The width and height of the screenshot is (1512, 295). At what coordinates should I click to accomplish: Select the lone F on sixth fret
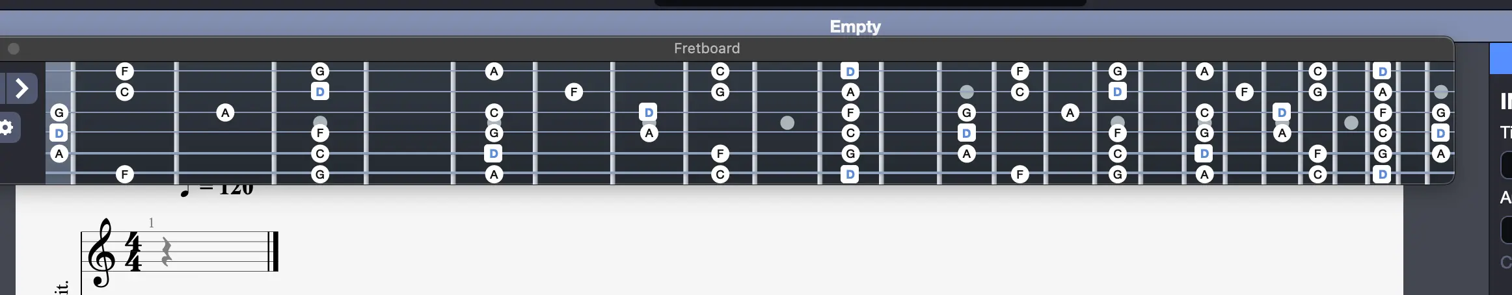pos(573,92)
